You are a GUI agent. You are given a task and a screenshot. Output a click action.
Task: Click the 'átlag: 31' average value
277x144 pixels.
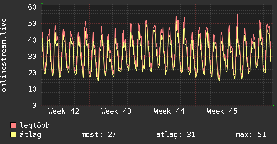(x=176, y=135)
